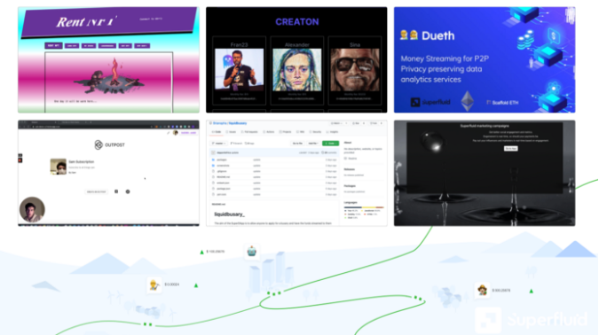Open the Wiki tab in GitHub
Viewport: 599px width, 335px height.
coord(301,132)
